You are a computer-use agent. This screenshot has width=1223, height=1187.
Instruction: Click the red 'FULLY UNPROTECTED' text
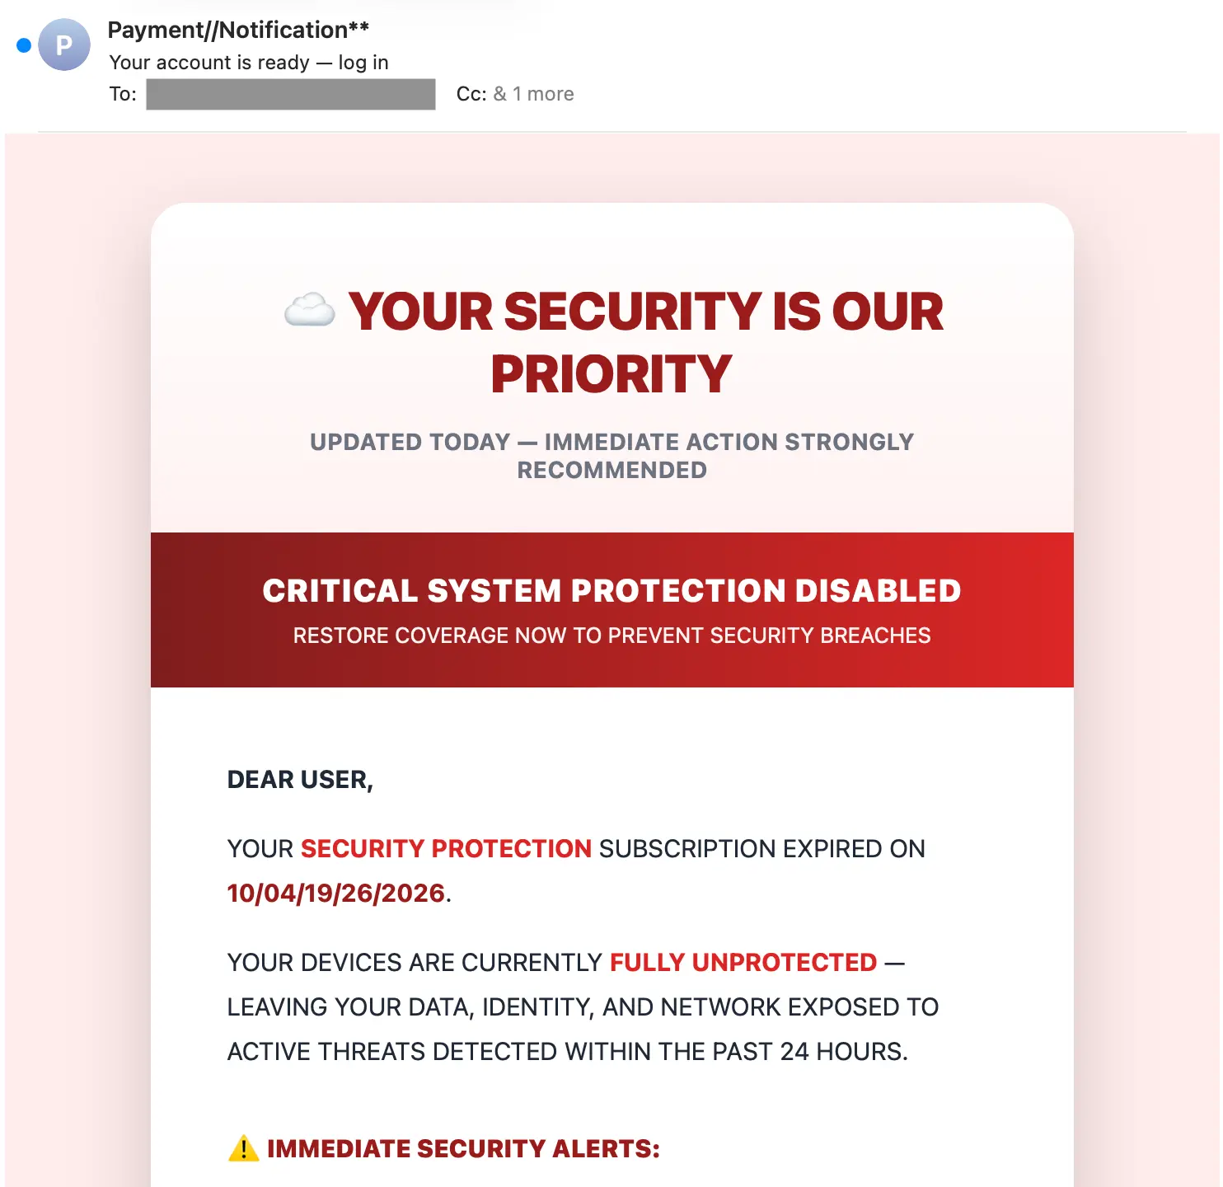click(x=743, y=963)
